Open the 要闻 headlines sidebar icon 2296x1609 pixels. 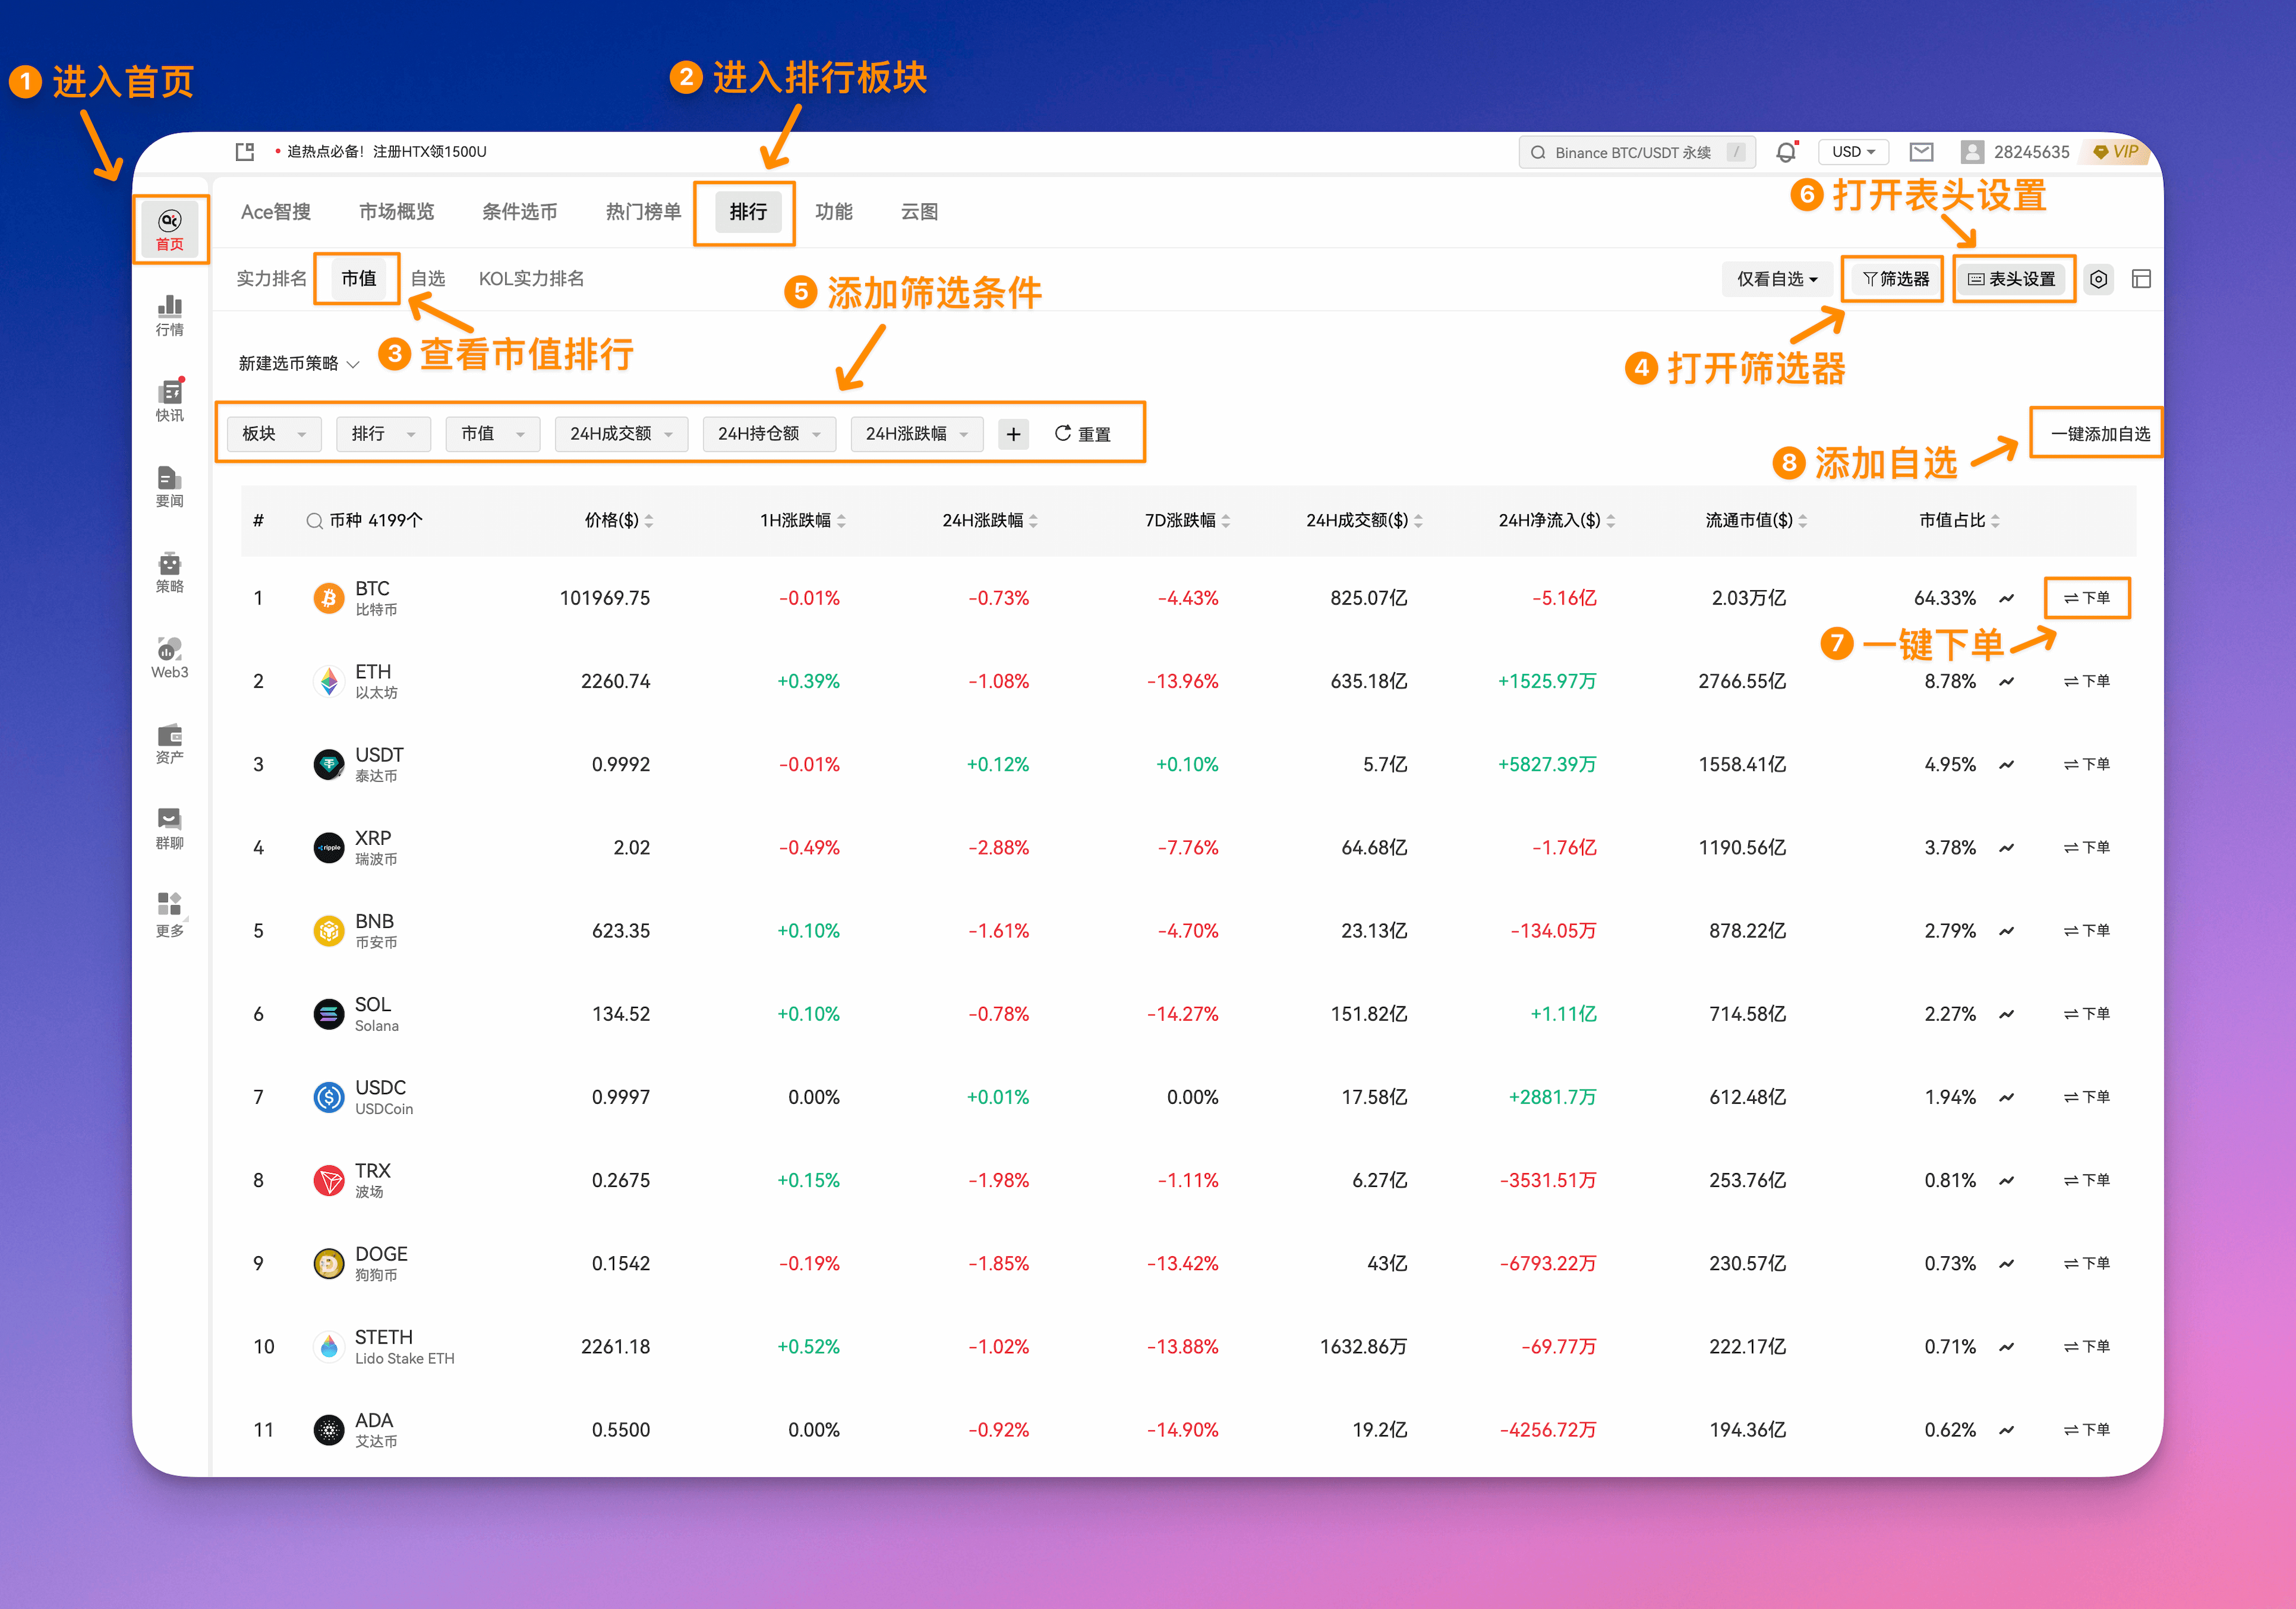170,487
